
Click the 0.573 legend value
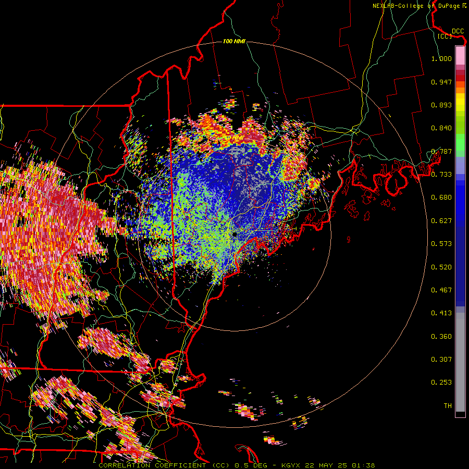441,244
